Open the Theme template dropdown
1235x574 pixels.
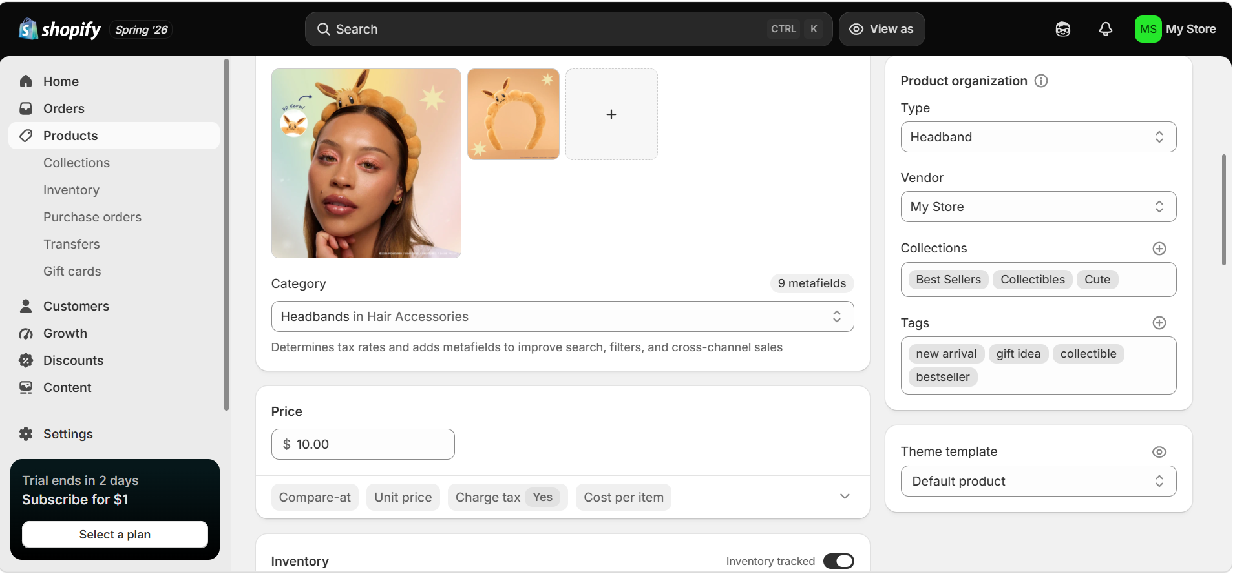click(1039, 481)
